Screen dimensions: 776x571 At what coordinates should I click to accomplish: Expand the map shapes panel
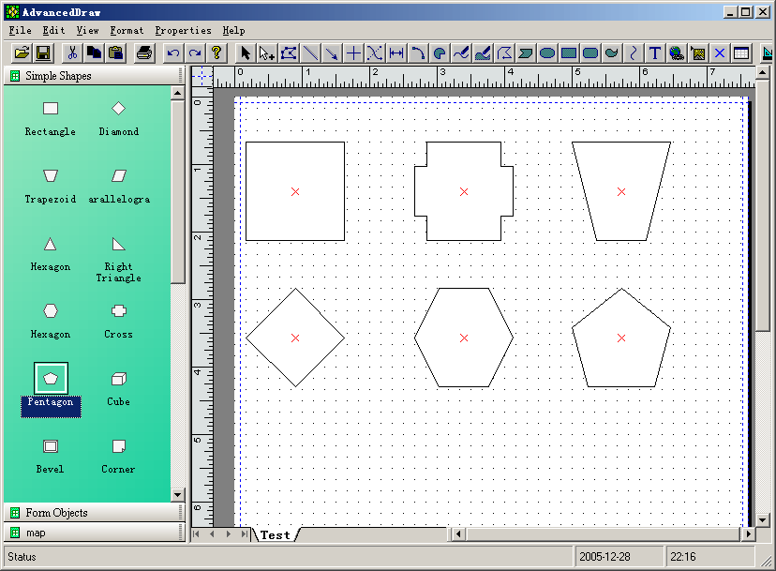coord(36,533)
